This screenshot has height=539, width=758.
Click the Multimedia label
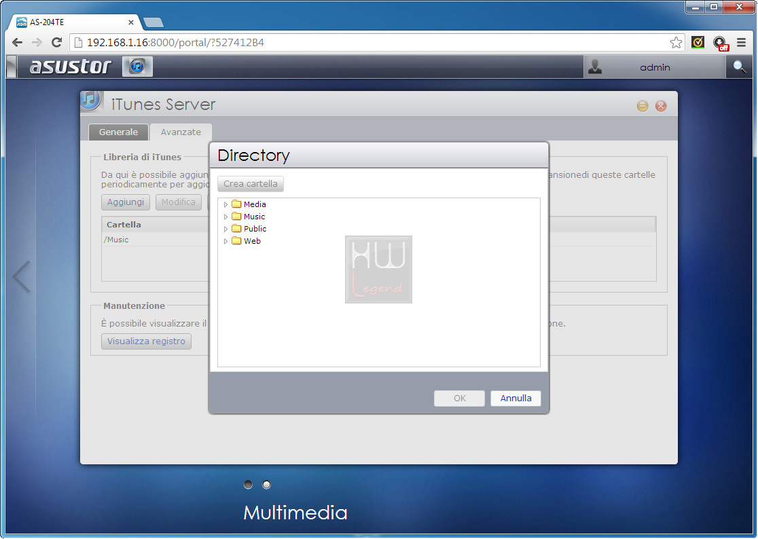[295, 513]
